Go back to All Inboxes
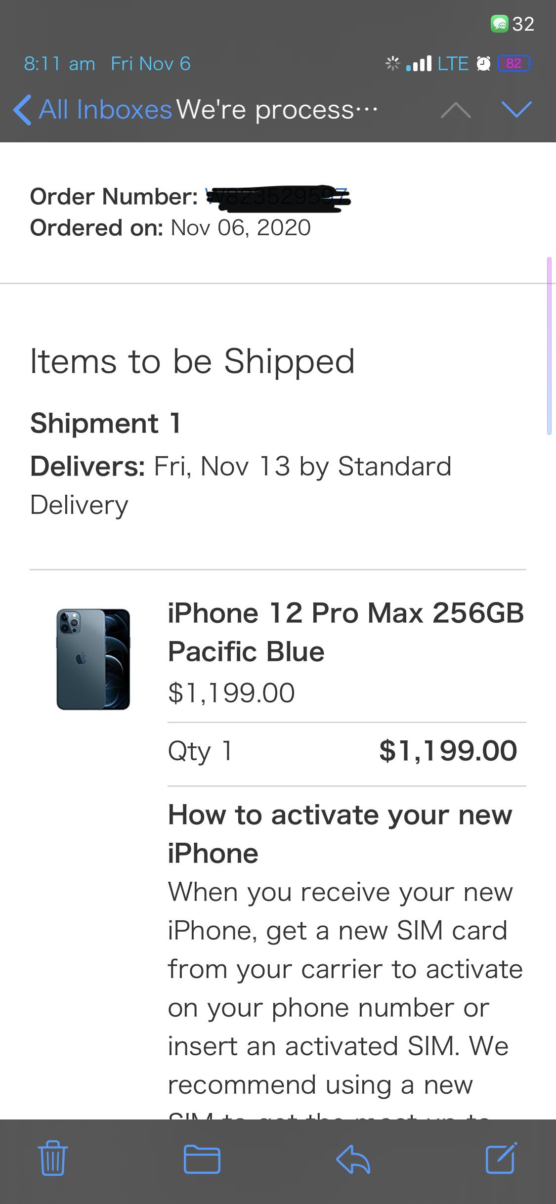This screenshot has width=556, height=1204. click(x=93, y=109)
